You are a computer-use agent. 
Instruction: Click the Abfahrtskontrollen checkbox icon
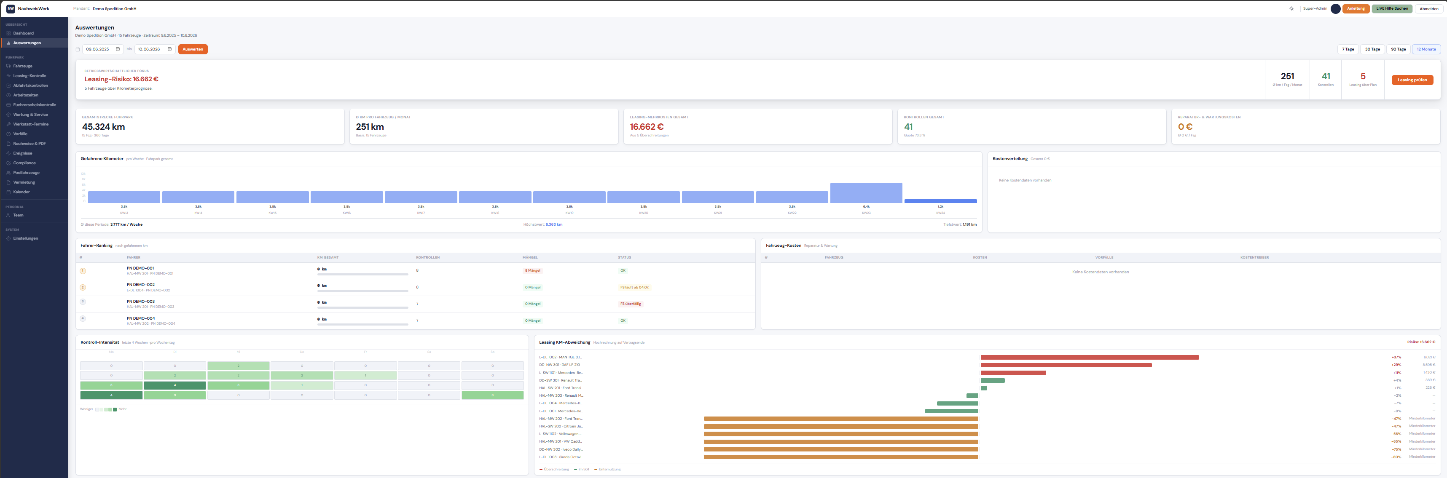[x=8, y=85]
